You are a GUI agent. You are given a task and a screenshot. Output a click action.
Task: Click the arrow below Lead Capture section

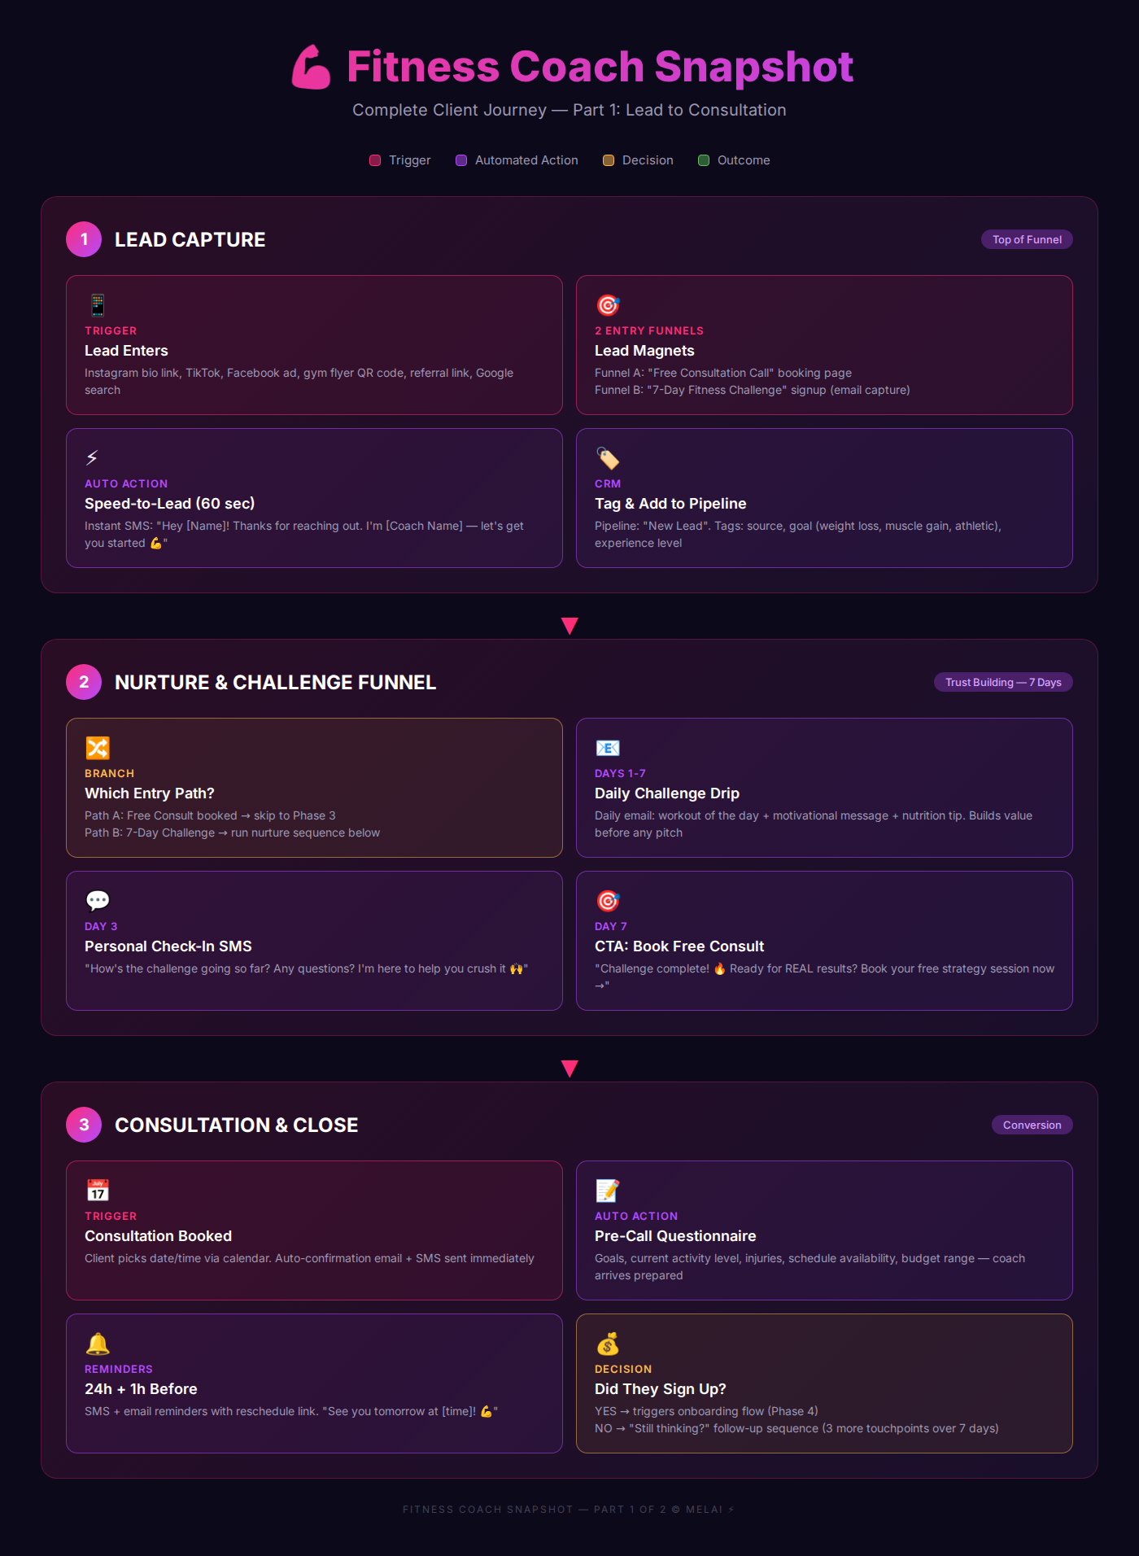(569, 626)
